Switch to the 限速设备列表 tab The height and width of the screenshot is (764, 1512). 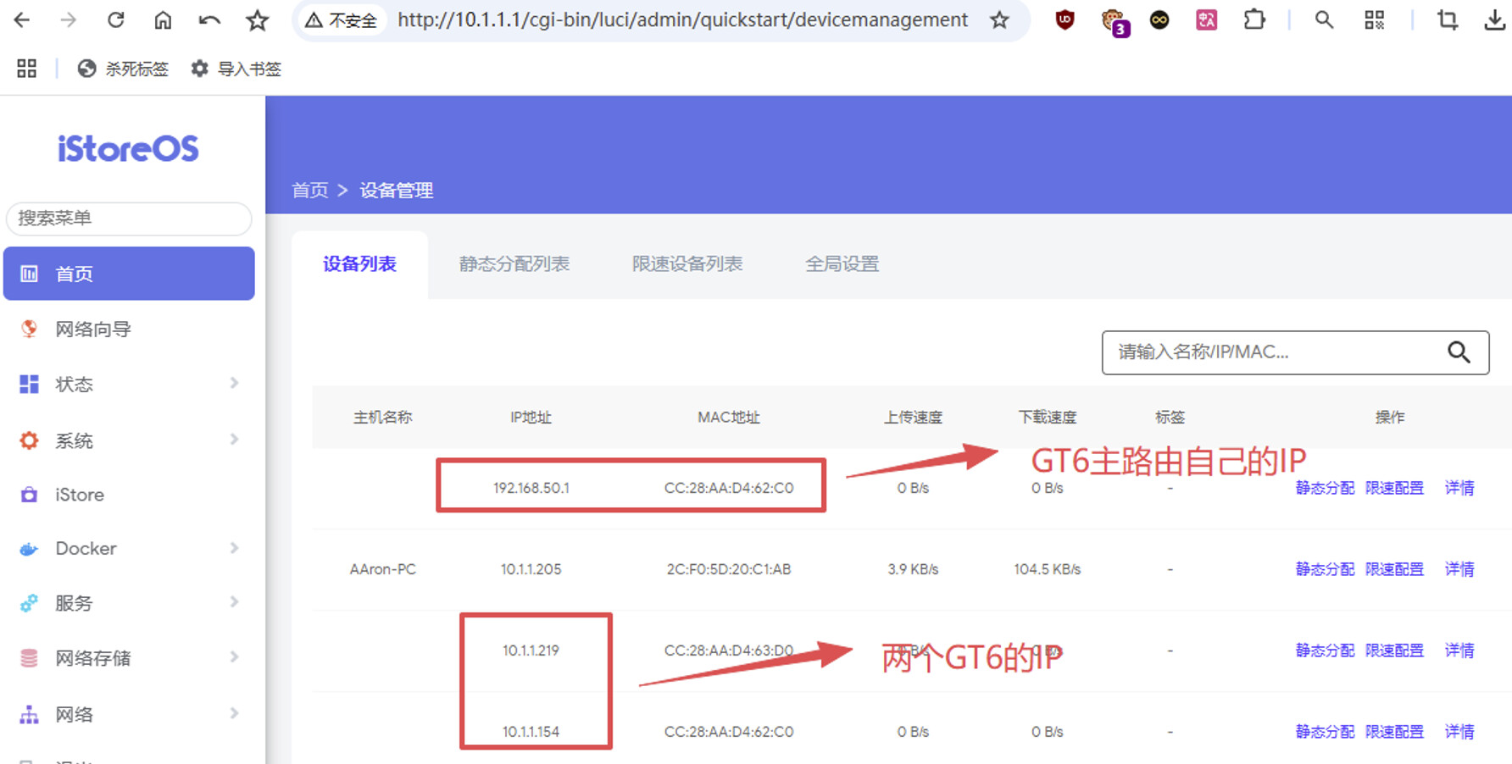point(687,264)
